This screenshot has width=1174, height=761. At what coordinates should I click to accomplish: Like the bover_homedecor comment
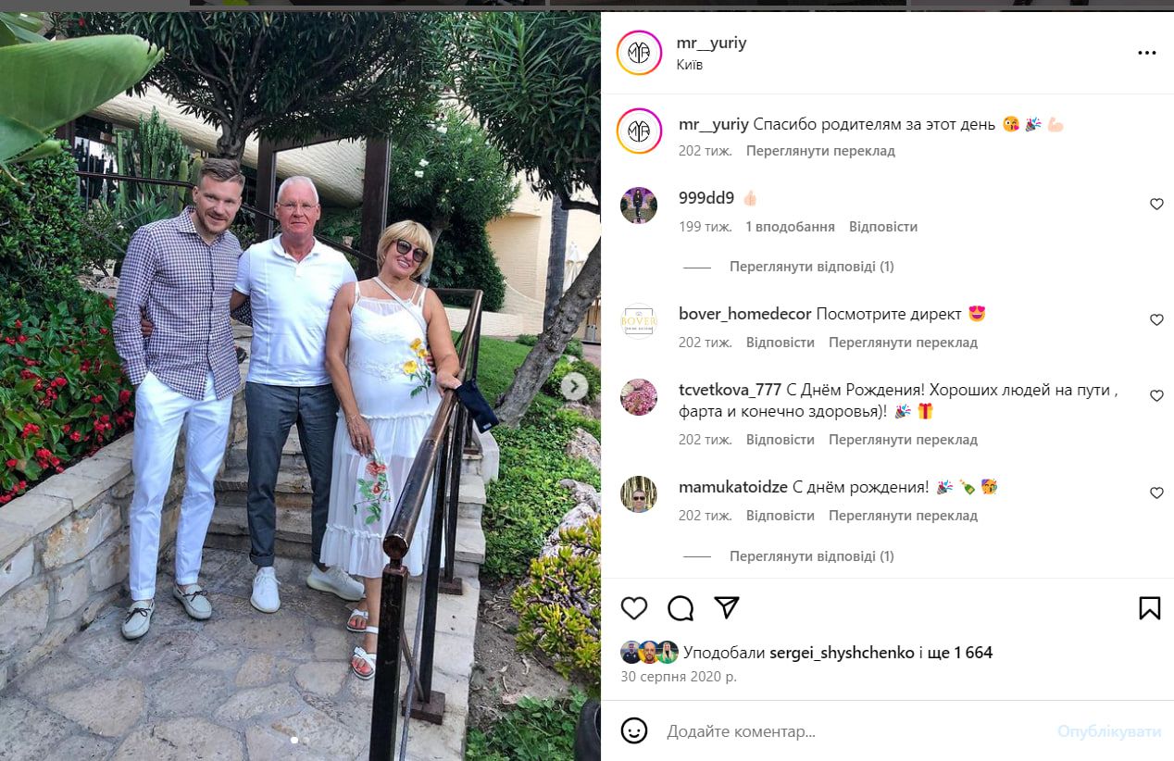[1156, 320]
